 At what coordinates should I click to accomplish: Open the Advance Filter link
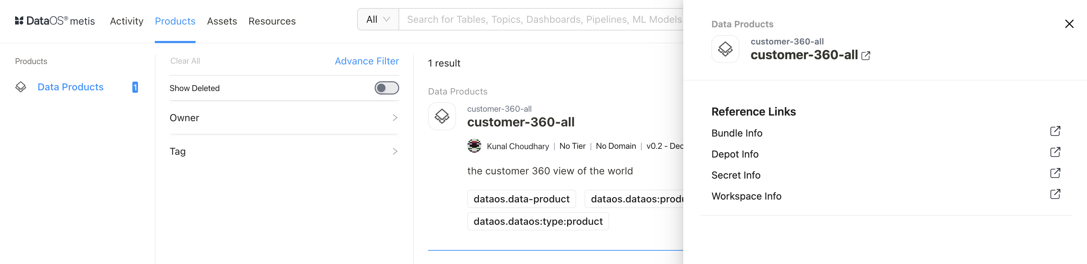pos(367,61)
